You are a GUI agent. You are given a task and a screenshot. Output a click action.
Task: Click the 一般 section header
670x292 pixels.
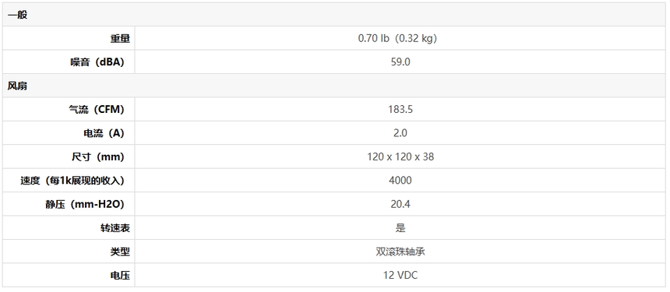pyautogui.click(x=334, y=15)
